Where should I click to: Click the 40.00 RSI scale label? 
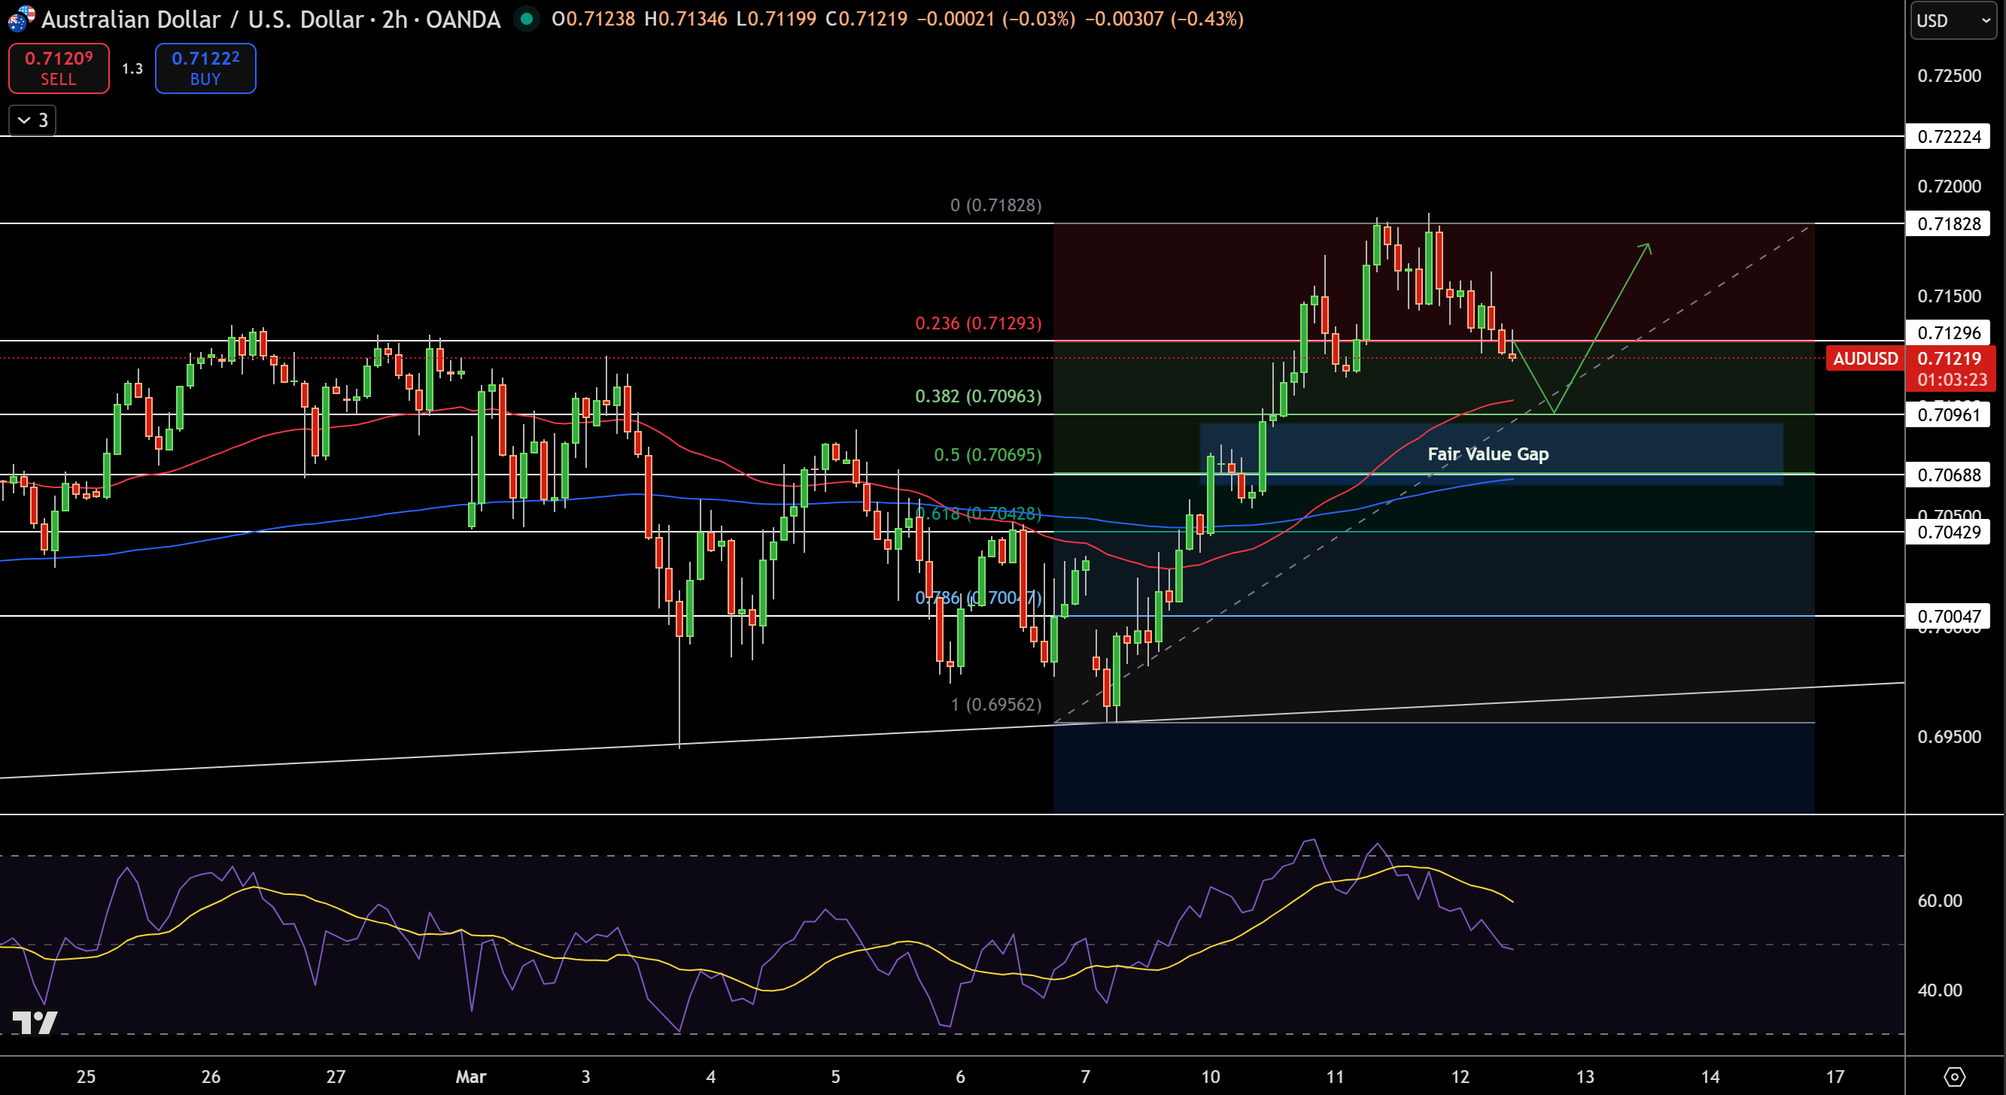1939,990
